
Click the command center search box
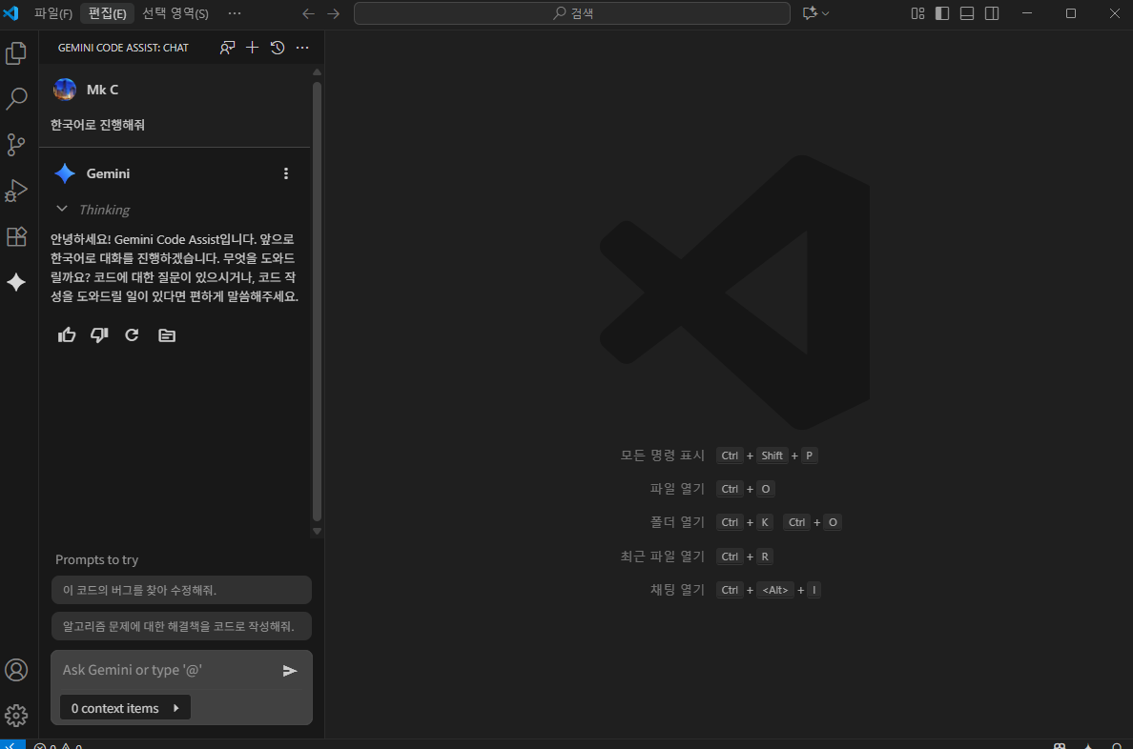[571, 13]
